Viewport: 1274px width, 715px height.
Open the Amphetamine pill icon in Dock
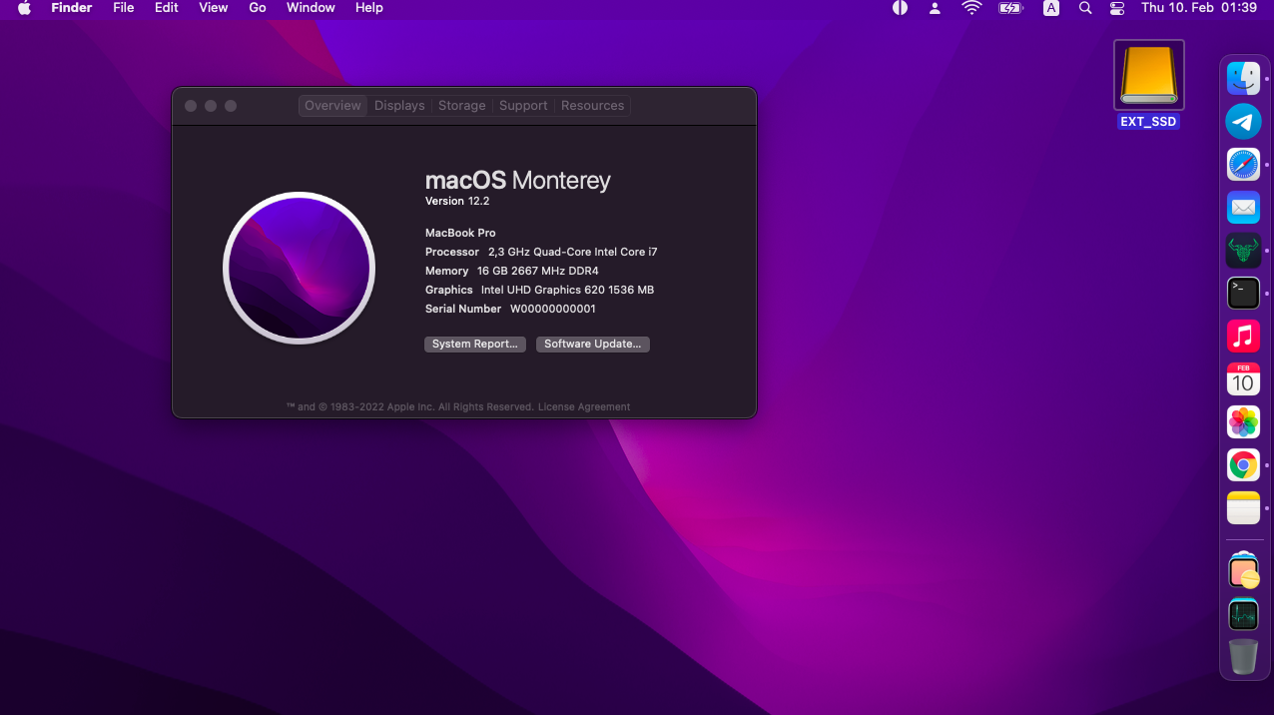[x=1243, y=570]
